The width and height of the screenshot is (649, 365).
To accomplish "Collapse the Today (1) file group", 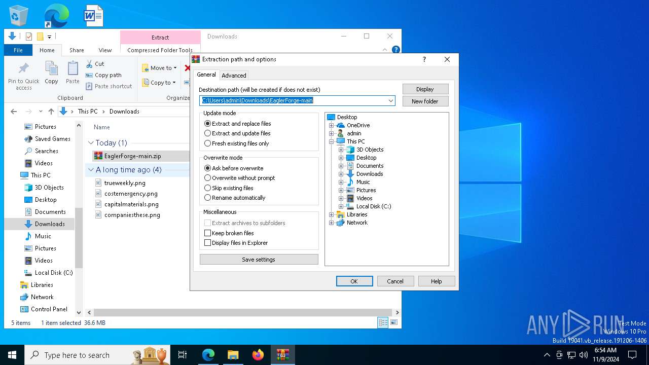I will click(91, 143).
